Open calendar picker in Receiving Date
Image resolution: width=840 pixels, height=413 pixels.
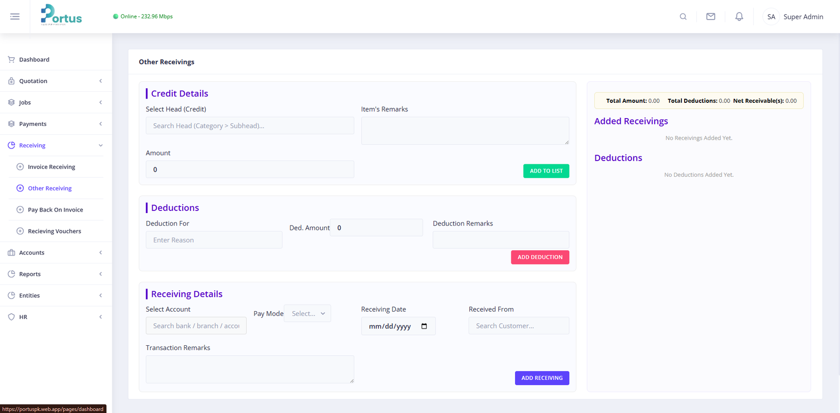point(424,326)
